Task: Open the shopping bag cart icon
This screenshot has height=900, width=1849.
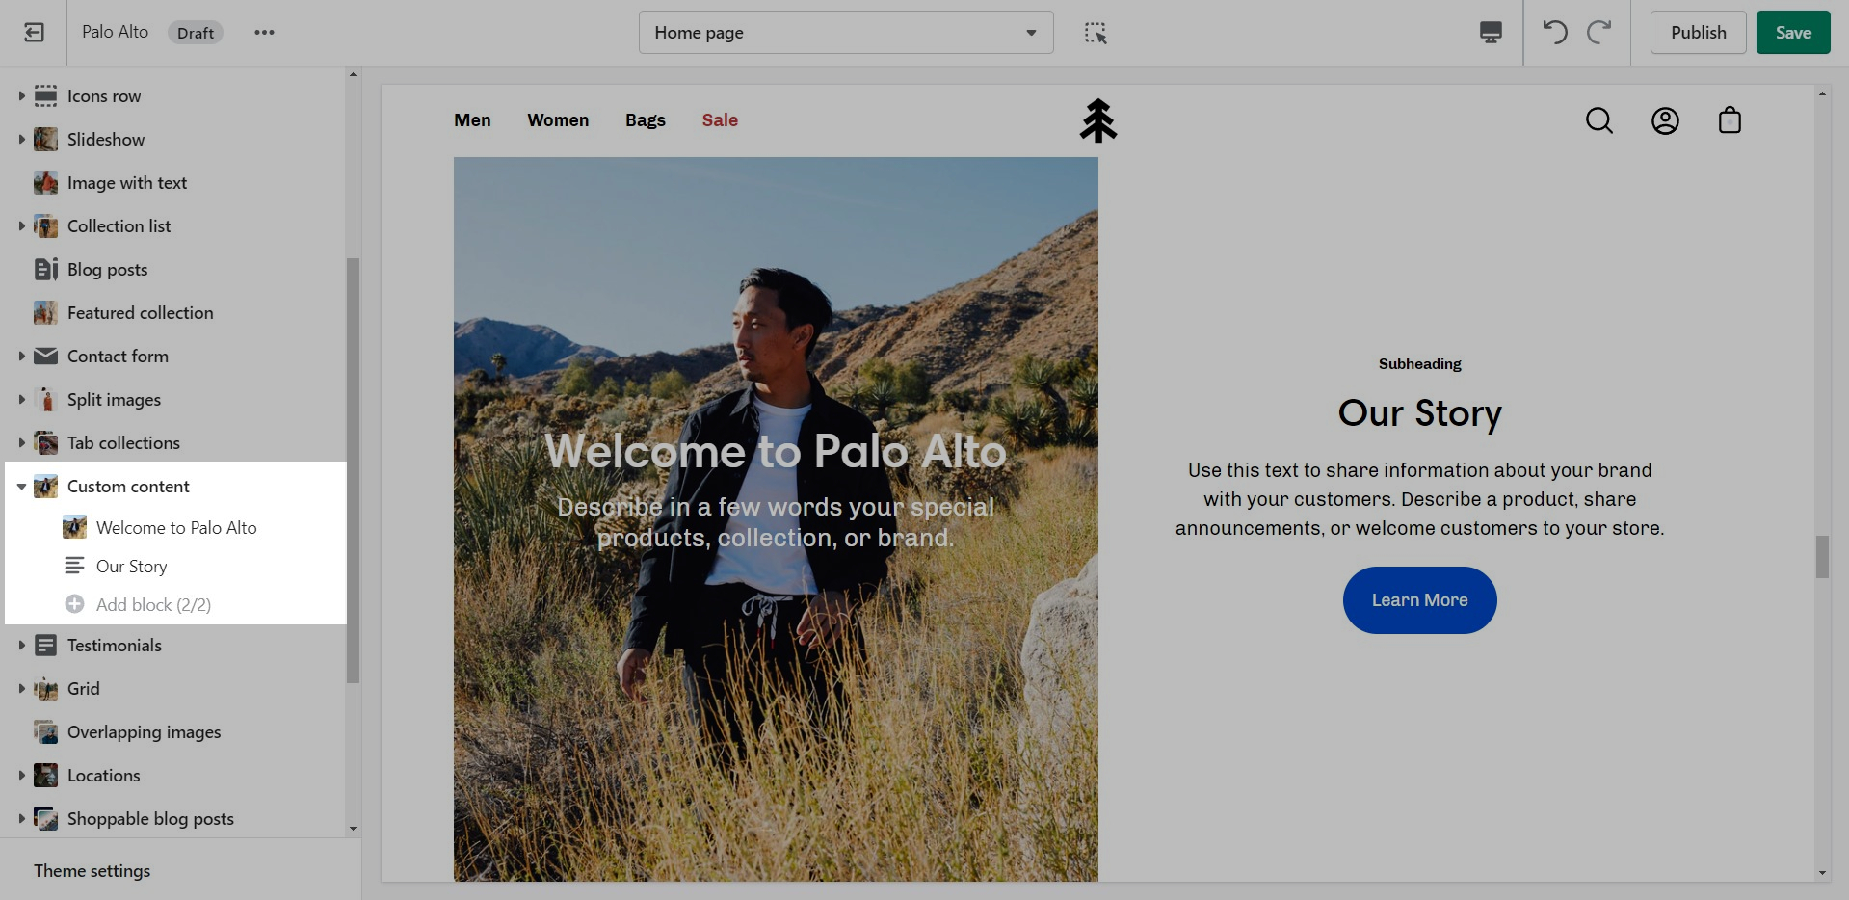Action: [x=1730, y=120]
